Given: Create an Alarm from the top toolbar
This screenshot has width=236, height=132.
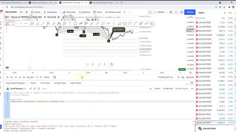Looking at the screenshot, I should [98, 12].
